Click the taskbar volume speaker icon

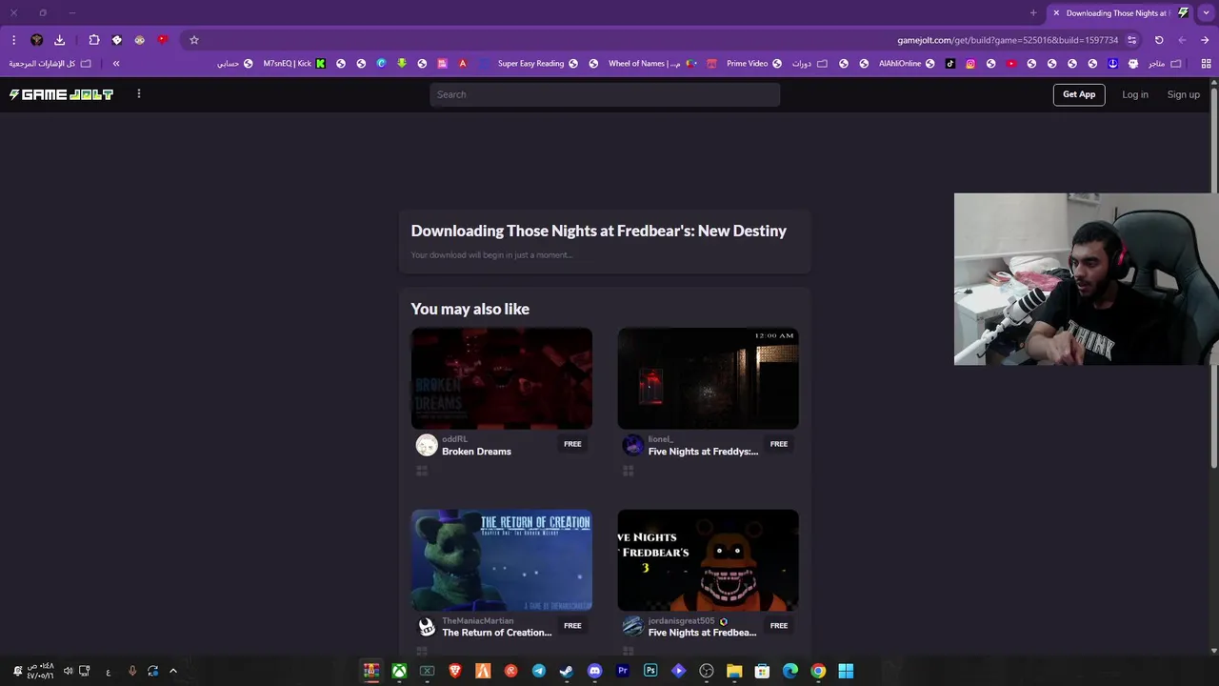coord(68,671)
